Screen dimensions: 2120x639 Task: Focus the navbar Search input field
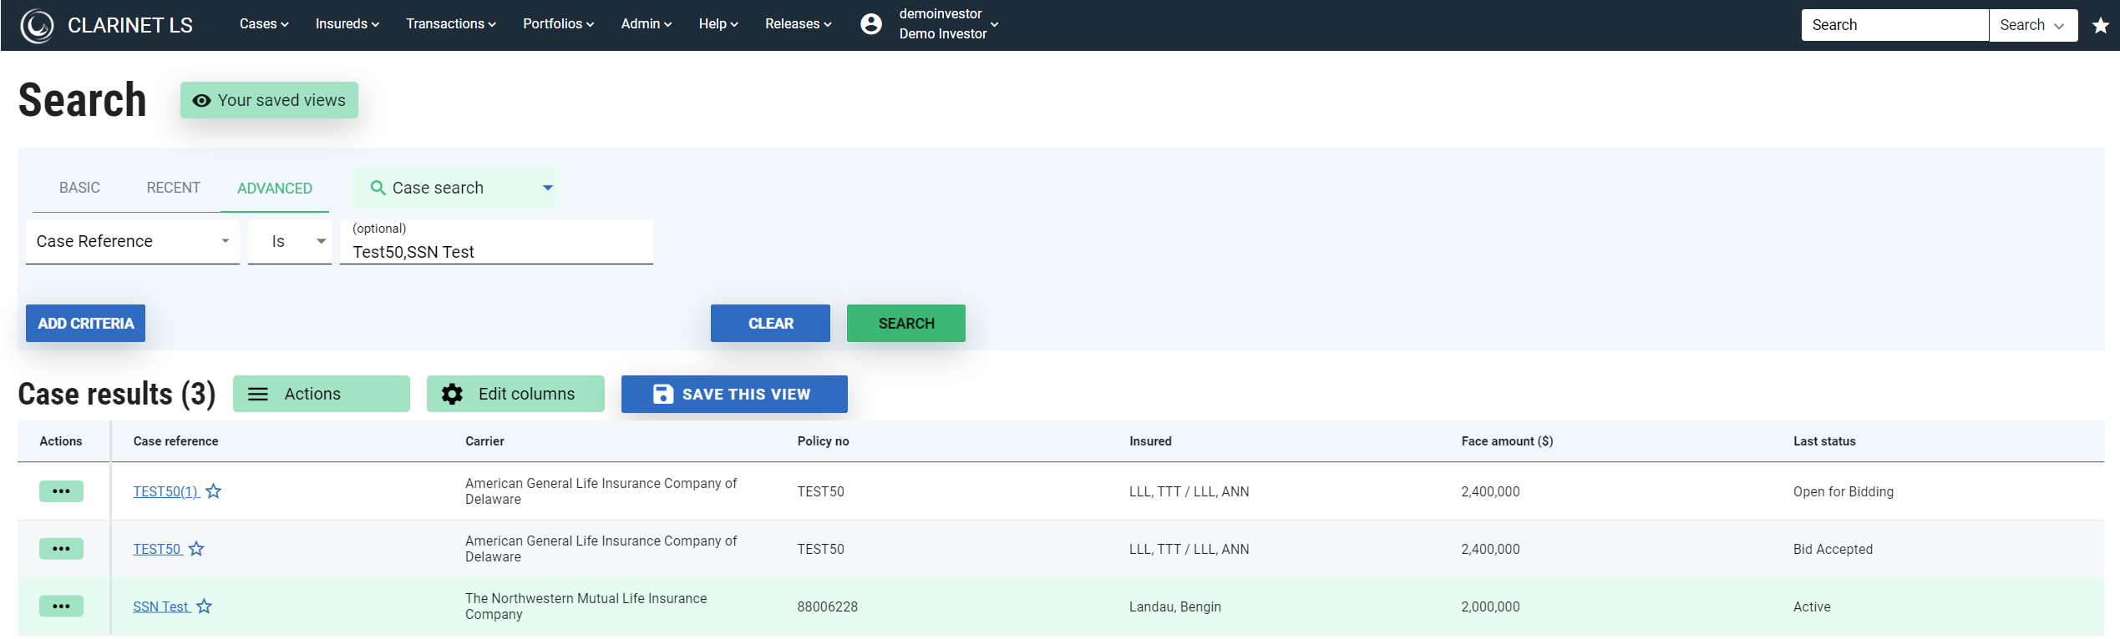[x=1894, y=25]
